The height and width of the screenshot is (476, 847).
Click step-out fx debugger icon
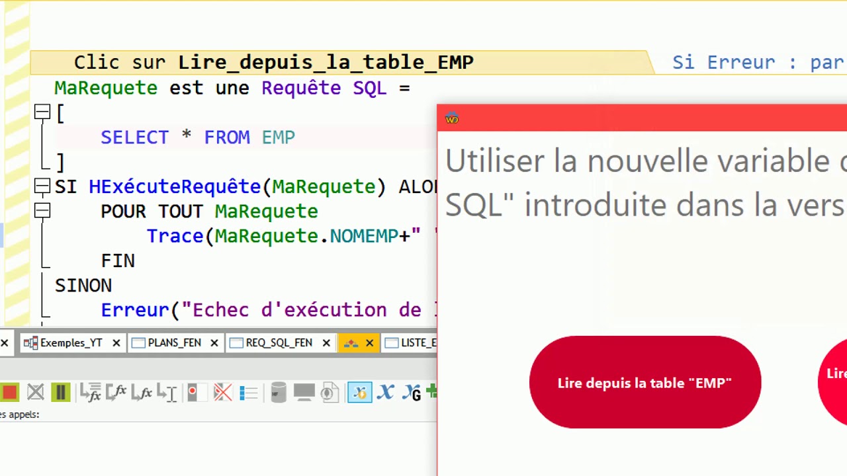pyautogui.click(x=142, y=393)
